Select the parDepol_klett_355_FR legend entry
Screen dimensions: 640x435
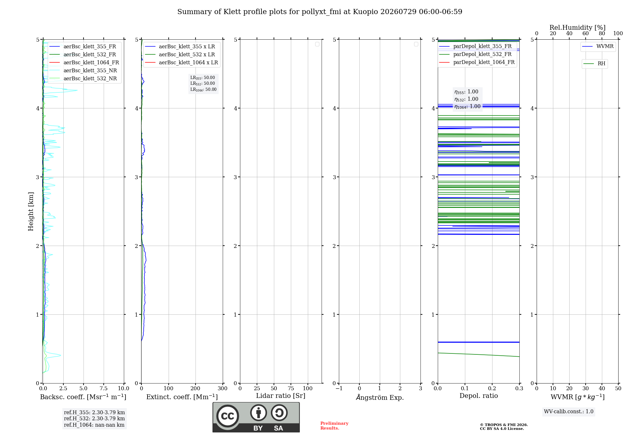pos(476,46)
